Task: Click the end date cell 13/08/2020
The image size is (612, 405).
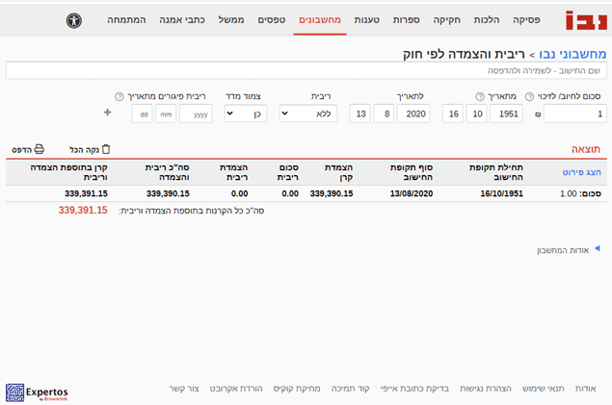Action: coord(412,193)
